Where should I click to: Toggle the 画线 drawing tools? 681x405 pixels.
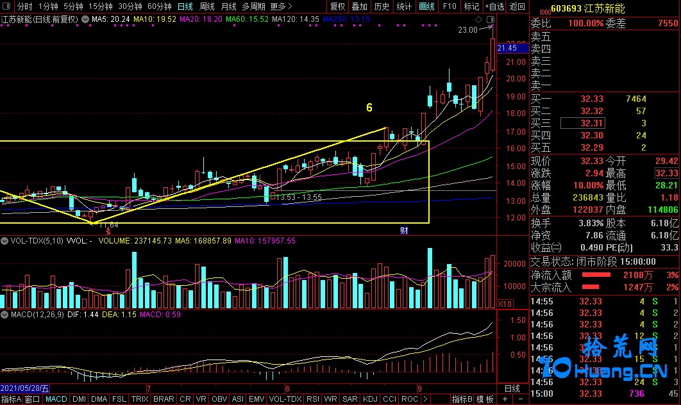426,6
